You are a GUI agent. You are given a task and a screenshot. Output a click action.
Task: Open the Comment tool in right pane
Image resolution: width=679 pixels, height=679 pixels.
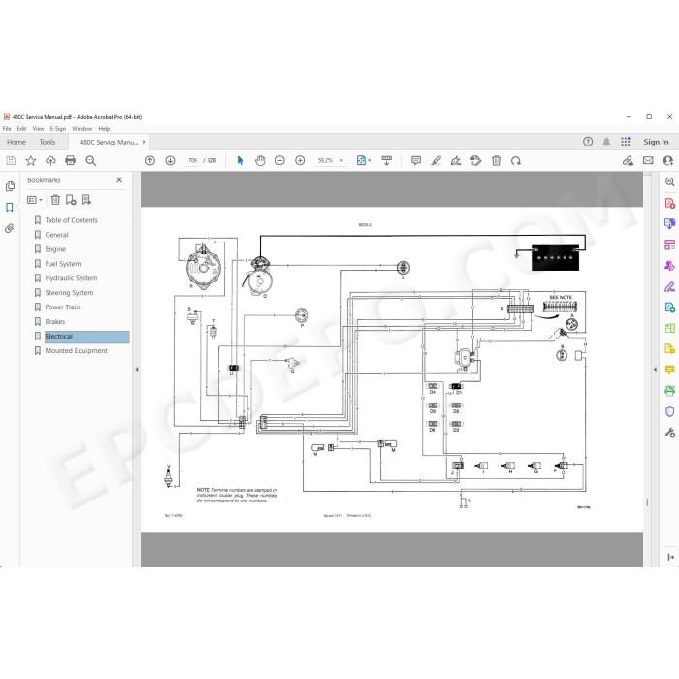pyautogui.click(x=669, y=370)
